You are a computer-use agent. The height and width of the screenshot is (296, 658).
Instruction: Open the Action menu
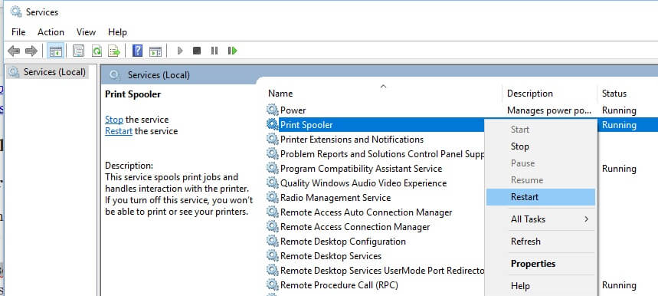pos(51,32)
